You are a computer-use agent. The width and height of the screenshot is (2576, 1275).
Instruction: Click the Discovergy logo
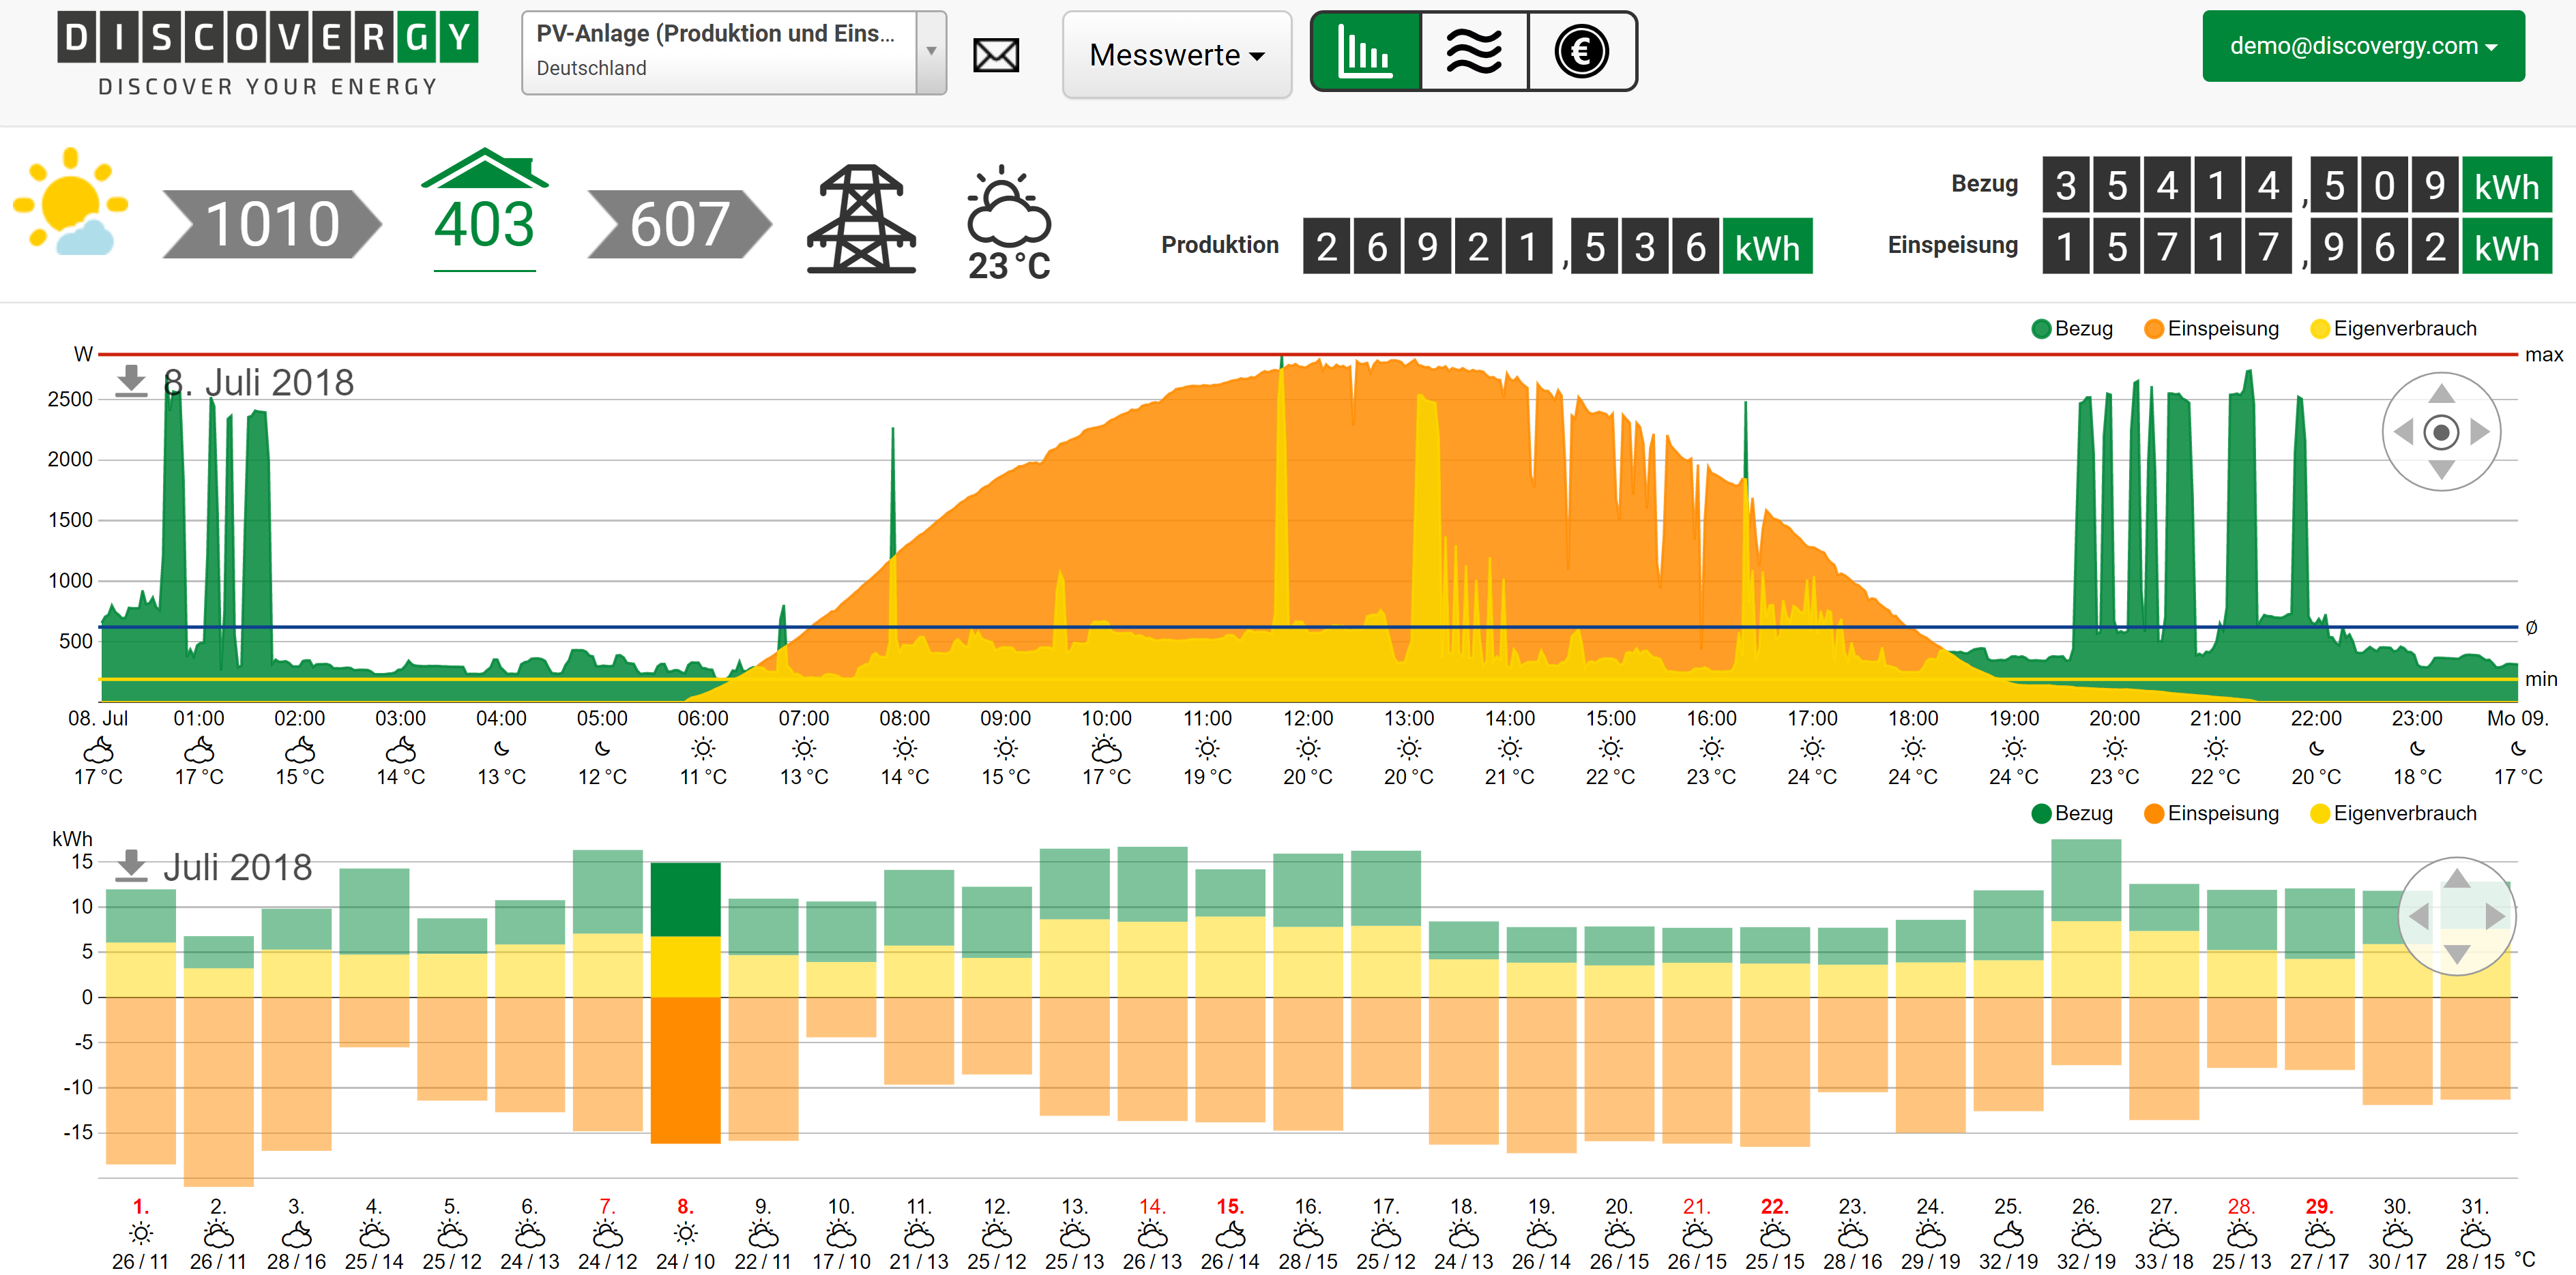(x=268, y=54)
